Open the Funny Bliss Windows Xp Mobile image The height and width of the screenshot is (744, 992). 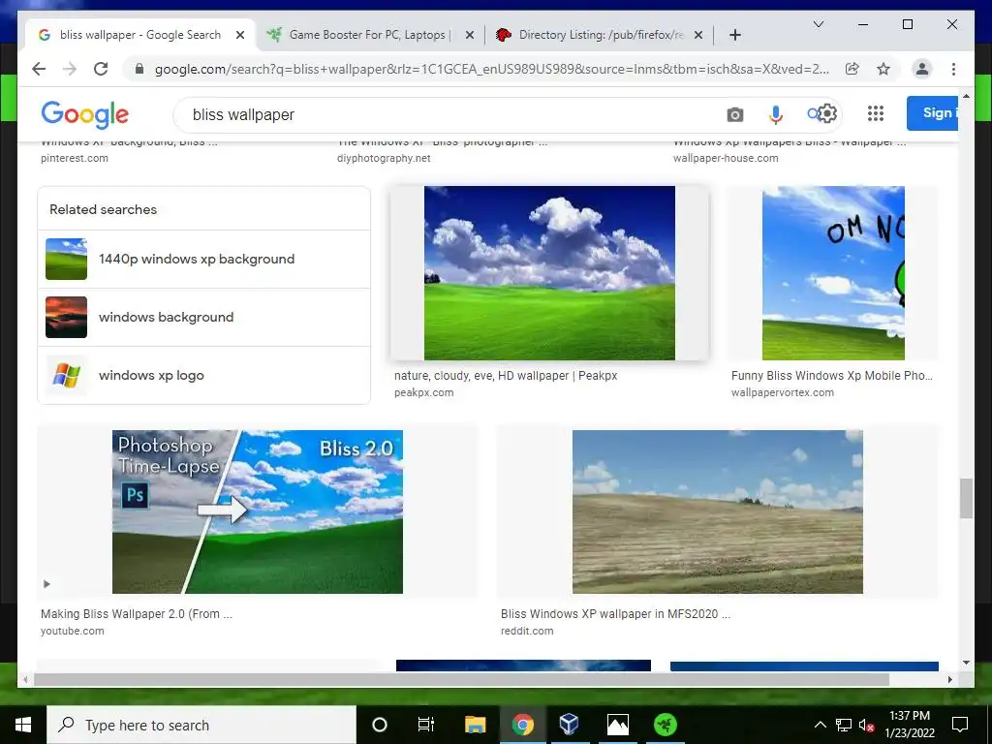[x=833, y=272]
